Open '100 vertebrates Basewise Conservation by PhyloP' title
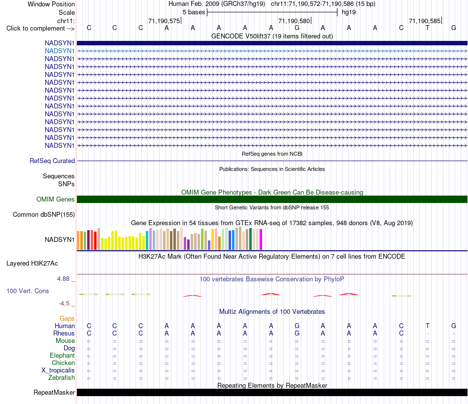 pos(272,279)
